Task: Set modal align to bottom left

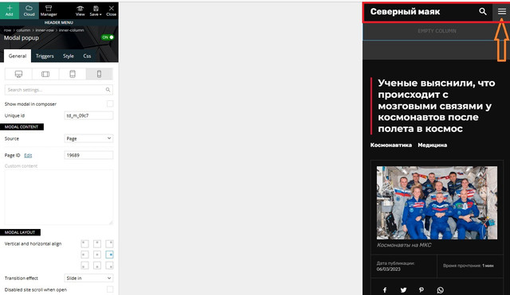Action: click(84, 266)
